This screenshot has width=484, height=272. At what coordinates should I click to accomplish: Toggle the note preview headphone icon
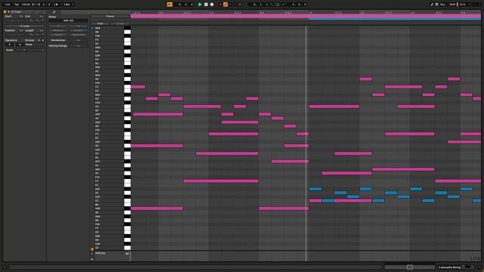92,28
